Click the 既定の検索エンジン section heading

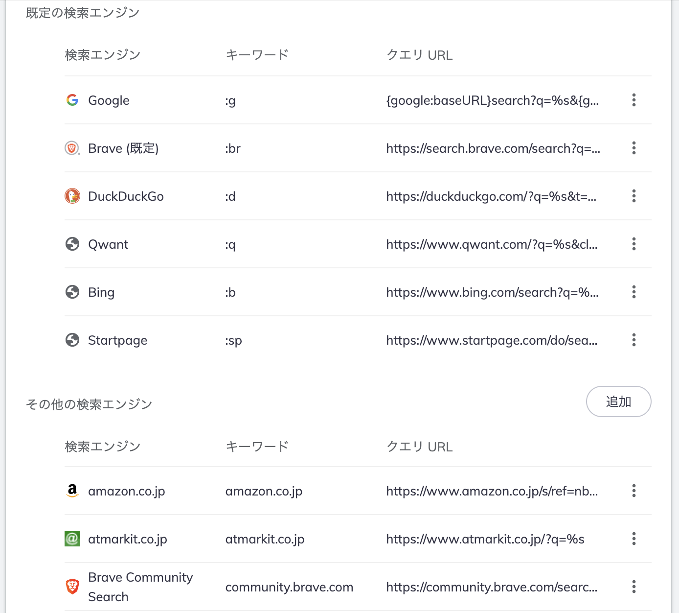83,13
